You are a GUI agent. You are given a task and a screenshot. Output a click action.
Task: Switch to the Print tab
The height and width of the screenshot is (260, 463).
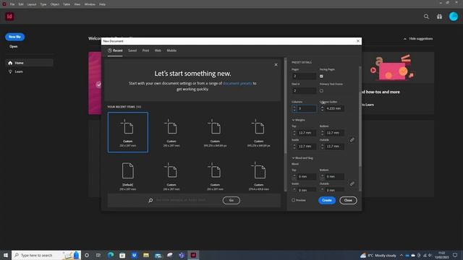pyautogui.click(x=145, y=51)
